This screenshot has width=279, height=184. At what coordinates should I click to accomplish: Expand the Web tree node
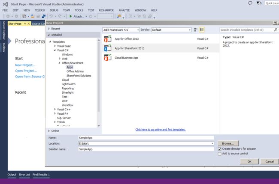60,59
